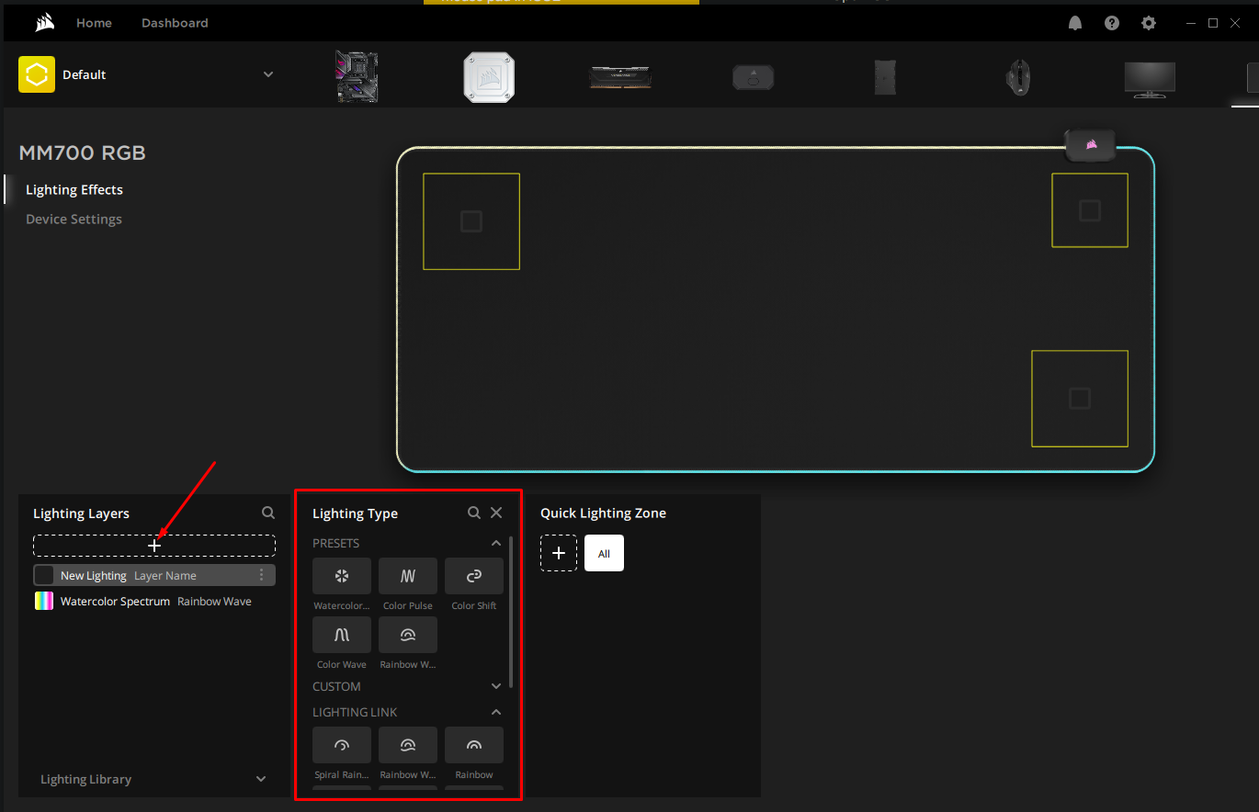Enable the checkbox on the New Lighting layer

pos(42,574)
